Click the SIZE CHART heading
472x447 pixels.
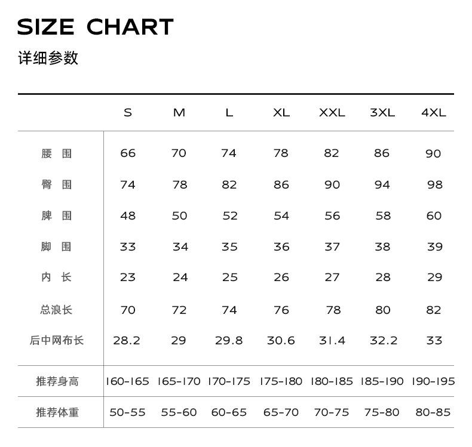[95, 27]
